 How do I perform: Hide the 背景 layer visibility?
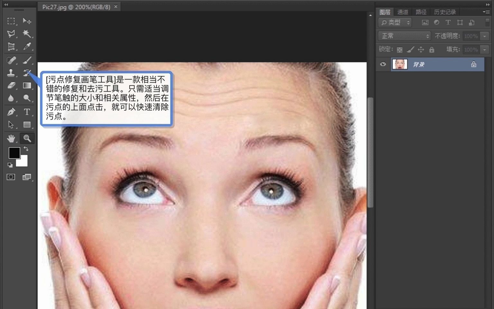click(x=382, y=64)
